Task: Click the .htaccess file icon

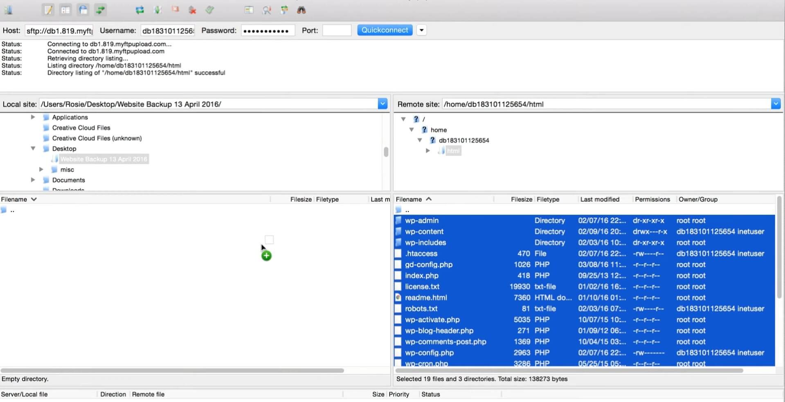Action: [x=398, y=254]
